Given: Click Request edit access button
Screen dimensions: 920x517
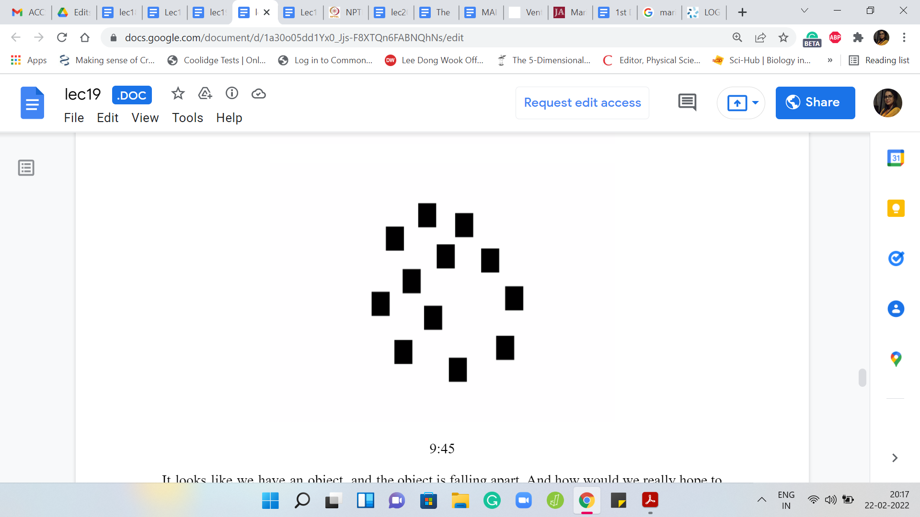Looking at the screenshot, I should pos(582,102).
